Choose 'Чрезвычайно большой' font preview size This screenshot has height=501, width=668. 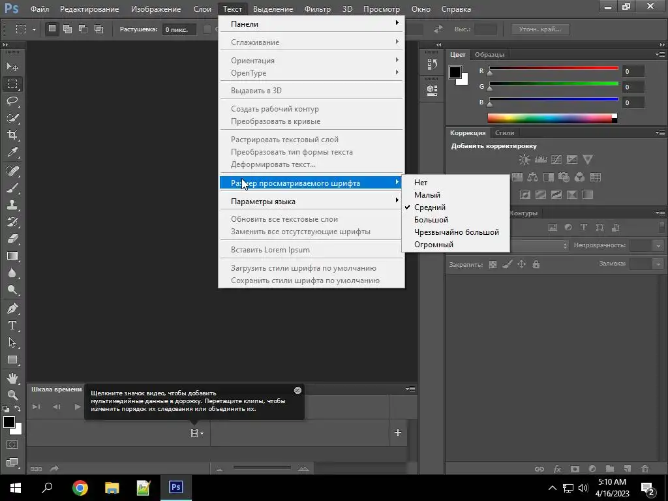point(455,232)
